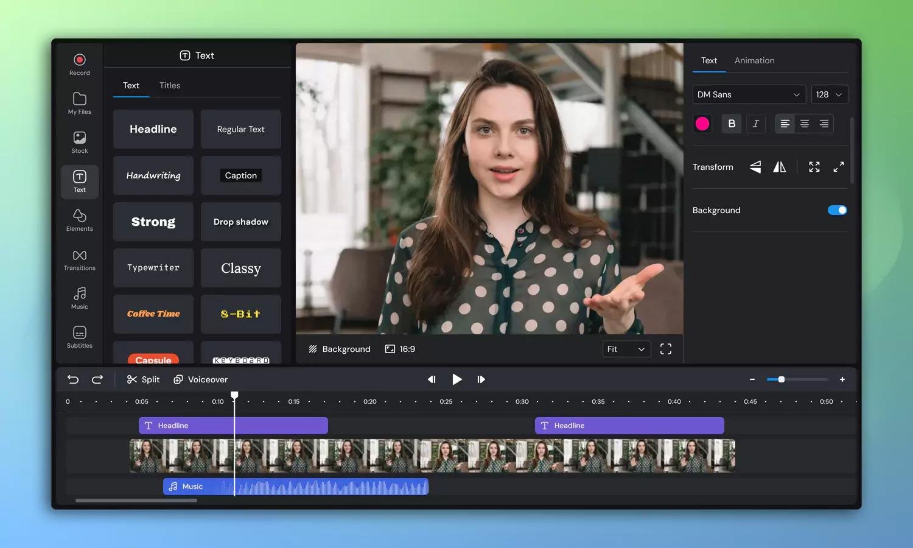Enter fullscreen preview mode
This screenshot has height=548, width=913.
click(666, 349)
